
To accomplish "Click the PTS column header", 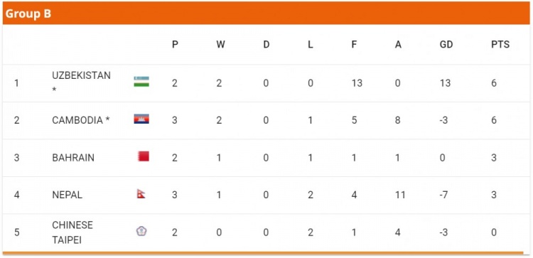I will tap(500, 44).
